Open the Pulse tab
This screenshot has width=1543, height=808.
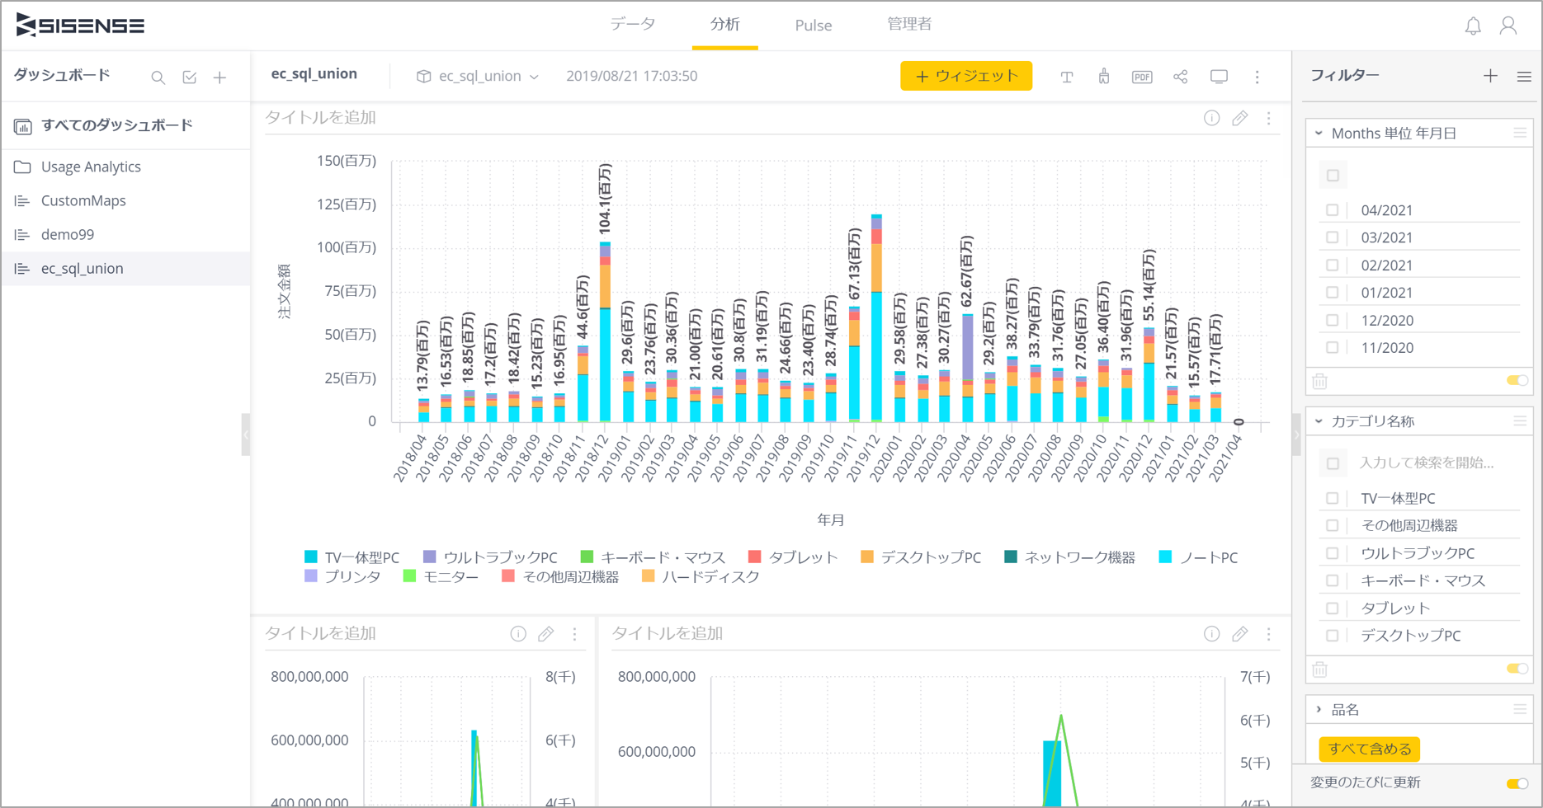pos(813,26)
